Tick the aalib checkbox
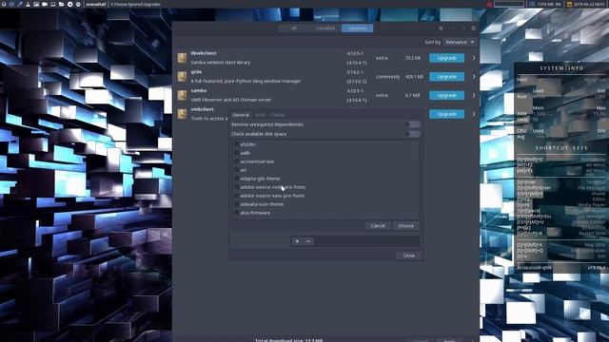The height and width of the screenshot is (342, 609). point(237,153)
